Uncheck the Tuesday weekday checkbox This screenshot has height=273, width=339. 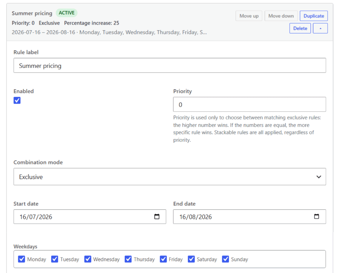click(x=54, y=259)
